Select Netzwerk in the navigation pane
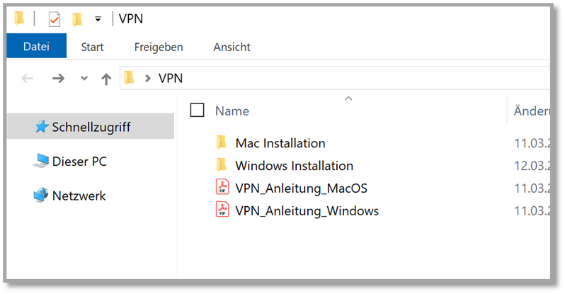This screenshot has height=294, width=565. 79,196
